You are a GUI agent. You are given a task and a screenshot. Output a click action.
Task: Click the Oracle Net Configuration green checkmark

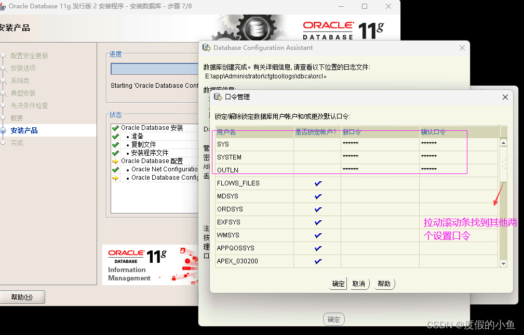coord(116,169)
